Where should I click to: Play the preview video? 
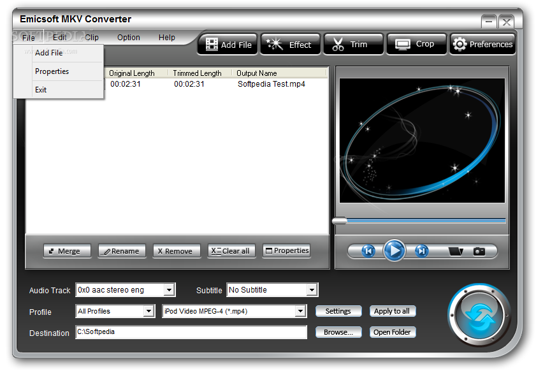click(x=394, y=251)
